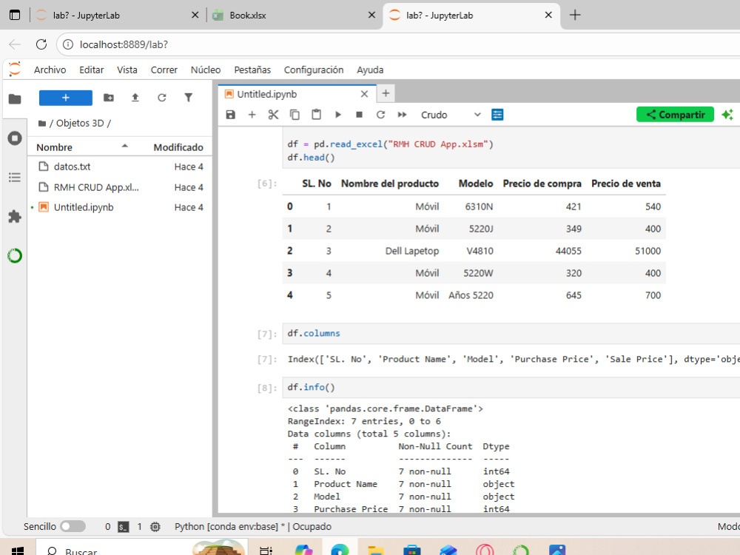
Task: Save the notebook with the disk icon
Action: [230, 115]
